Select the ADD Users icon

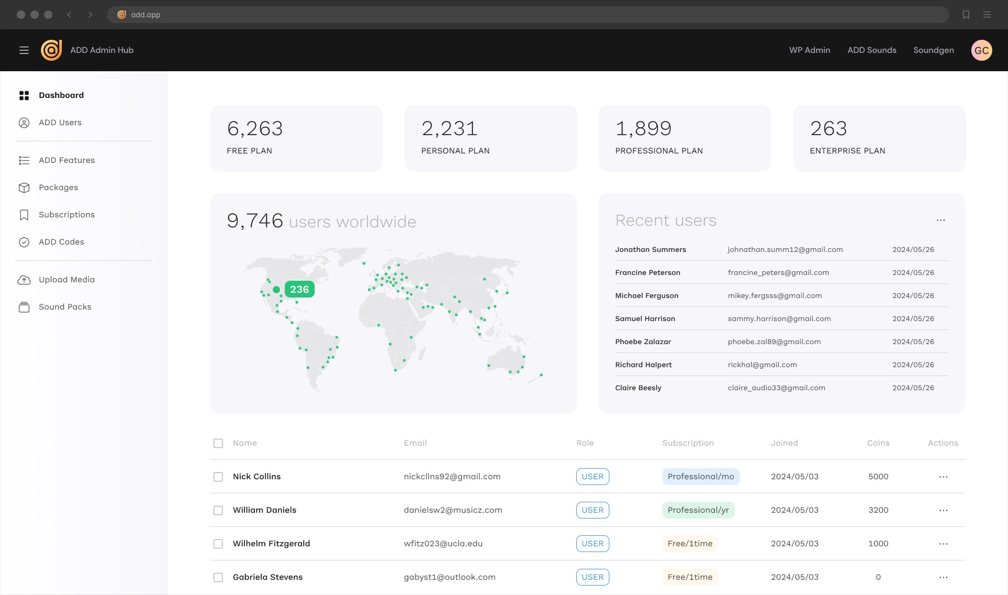pyautogui.click(x=24, y=122)
